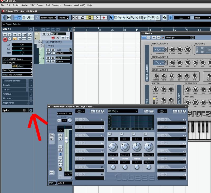Mute the Vstx 1 track in the track list

point(48,58)
